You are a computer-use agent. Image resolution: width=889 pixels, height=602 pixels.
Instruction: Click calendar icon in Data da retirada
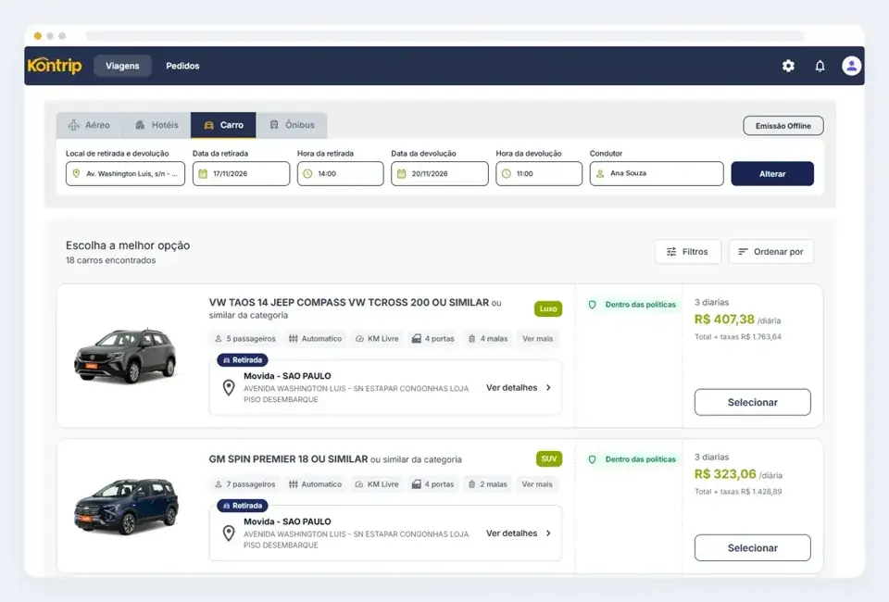tap(203, 173)
